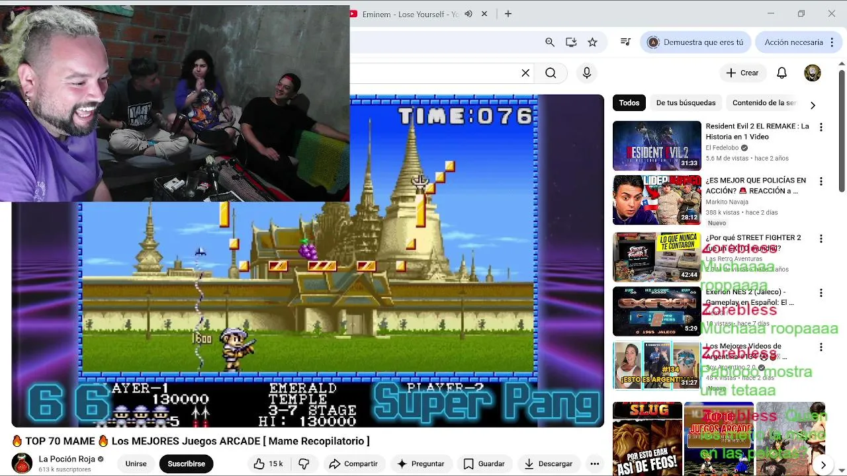
Task: Open YouTube notifications bell
Action: click(x=781, y=73)
